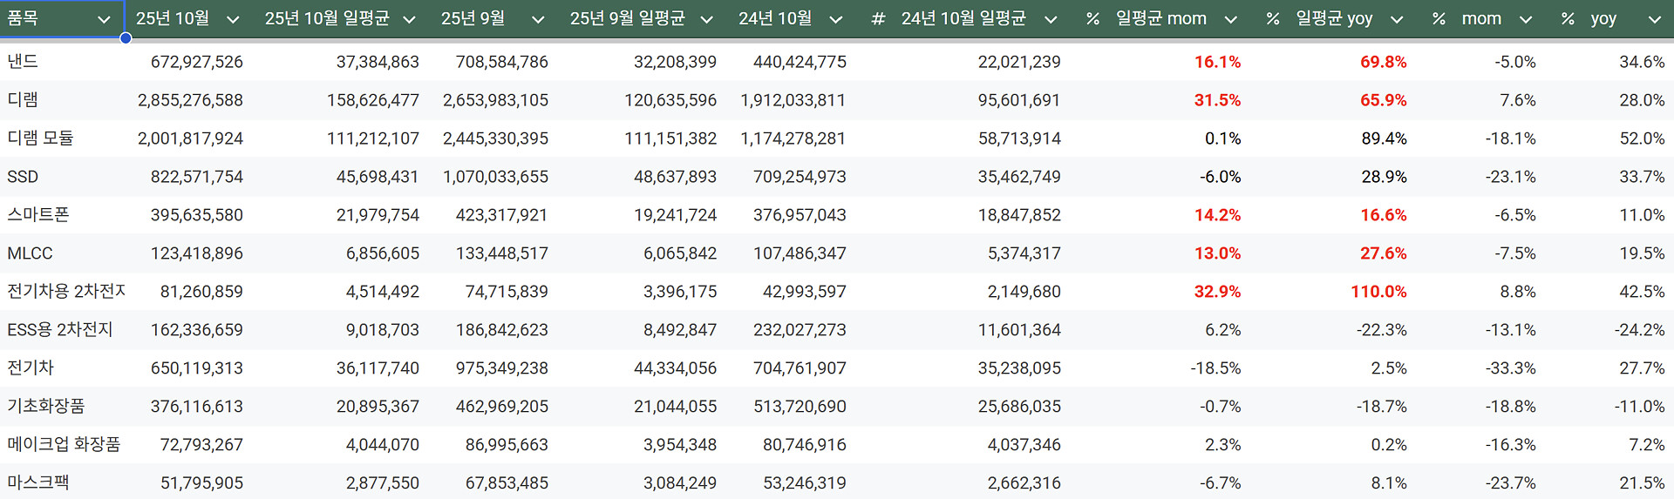Click the 89.4% value in 디램 모듈 row

(1385, 138)
